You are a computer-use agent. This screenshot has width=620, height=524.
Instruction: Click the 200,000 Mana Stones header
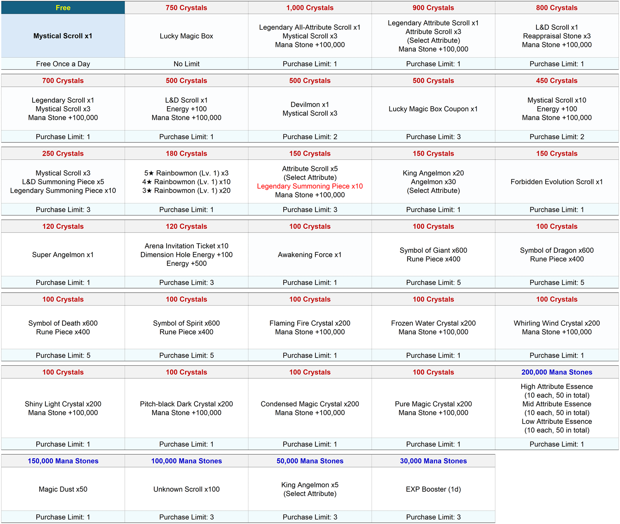click(556, 372)
